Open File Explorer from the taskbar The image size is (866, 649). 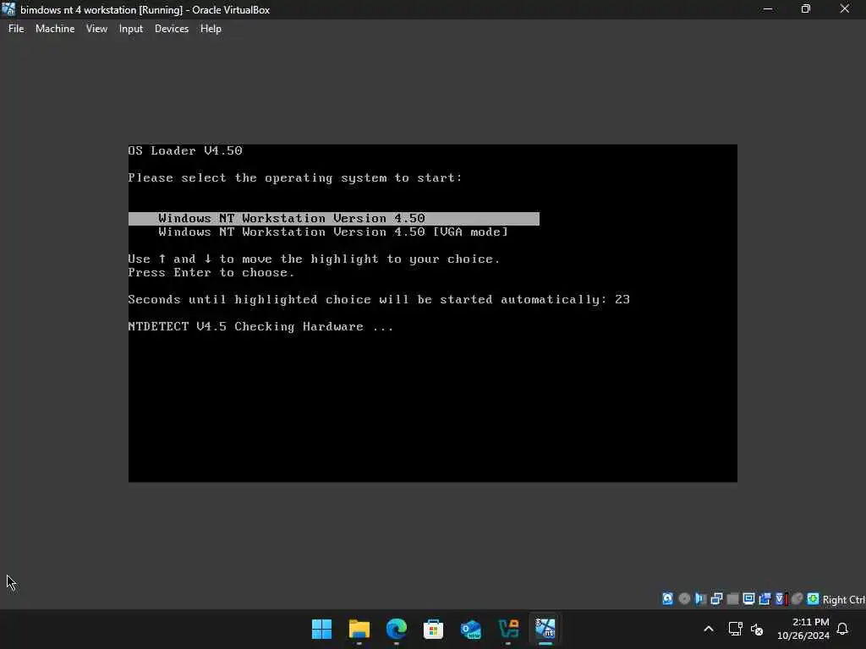pos(359,629)
